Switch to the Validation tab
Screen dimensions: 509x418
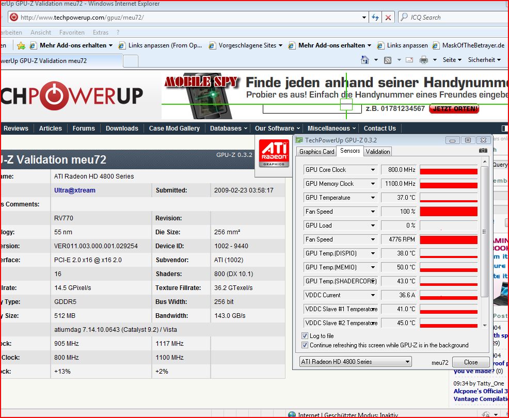tap(377, 152)
